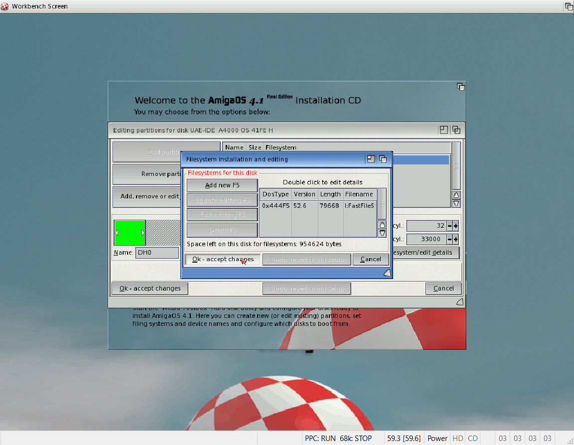The image size is (574, 445).
Task: Select the highlighted partition list row
Action: 421,159
